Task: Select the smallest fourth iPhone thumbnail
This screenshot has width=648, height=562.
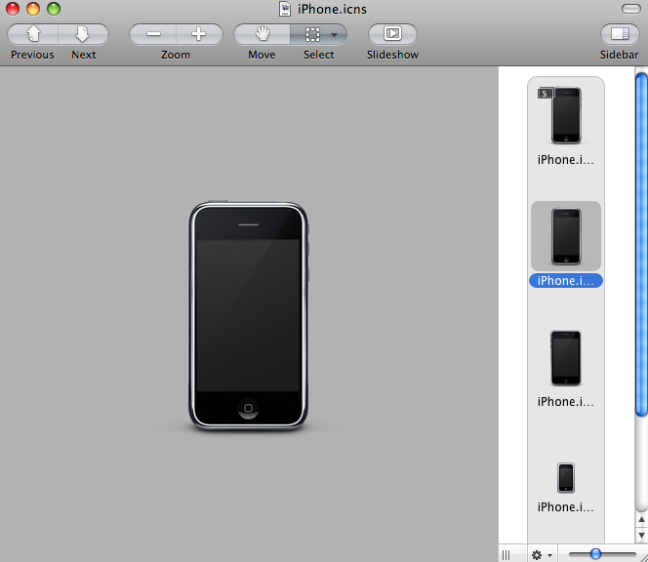Action: point(566,478)
